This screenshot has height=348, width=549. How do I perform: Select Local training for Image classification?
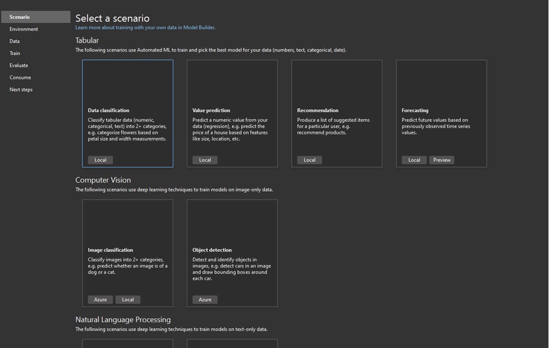point(128,299)
